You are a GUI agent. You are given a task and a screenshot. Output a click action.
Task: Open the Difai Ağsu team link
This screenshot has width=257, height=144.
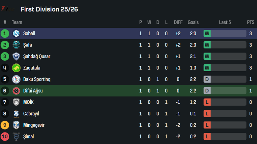click(x=33, y=91)
